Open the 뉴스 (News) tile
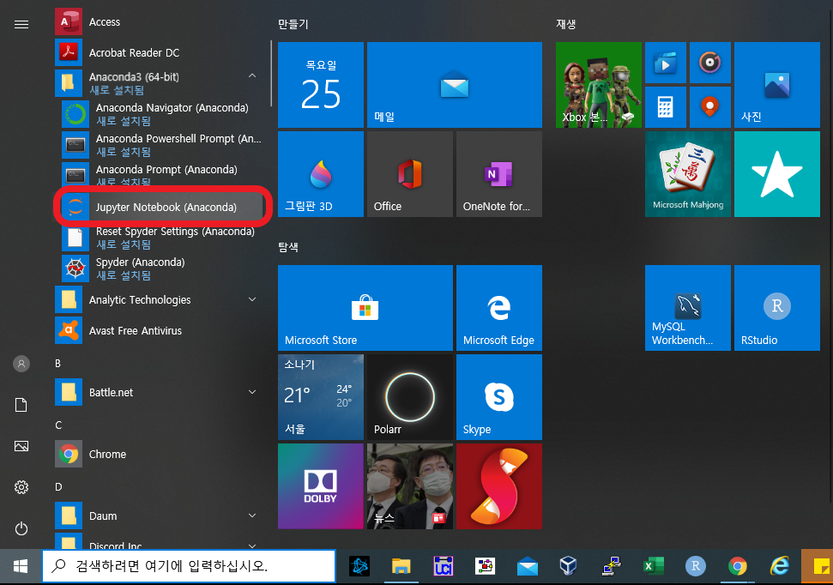The width and height of the screenshot is (833, 585). [410, 486]
